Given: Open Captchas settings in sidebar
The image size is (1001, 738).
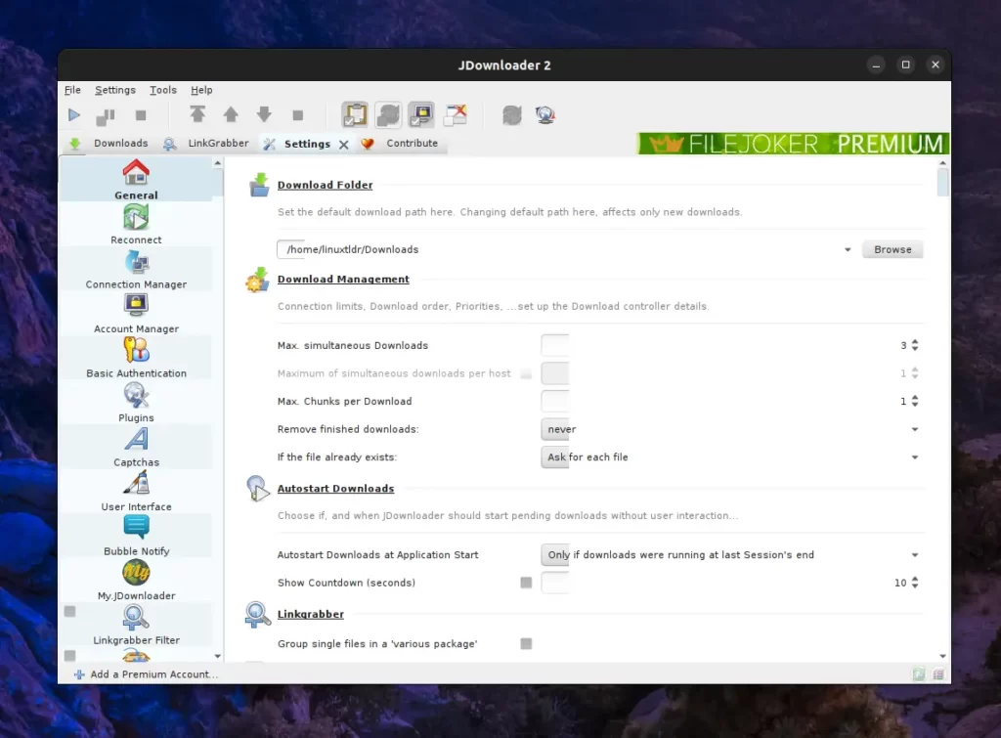Looking at the screenshot, I should [x=136, y=447].
